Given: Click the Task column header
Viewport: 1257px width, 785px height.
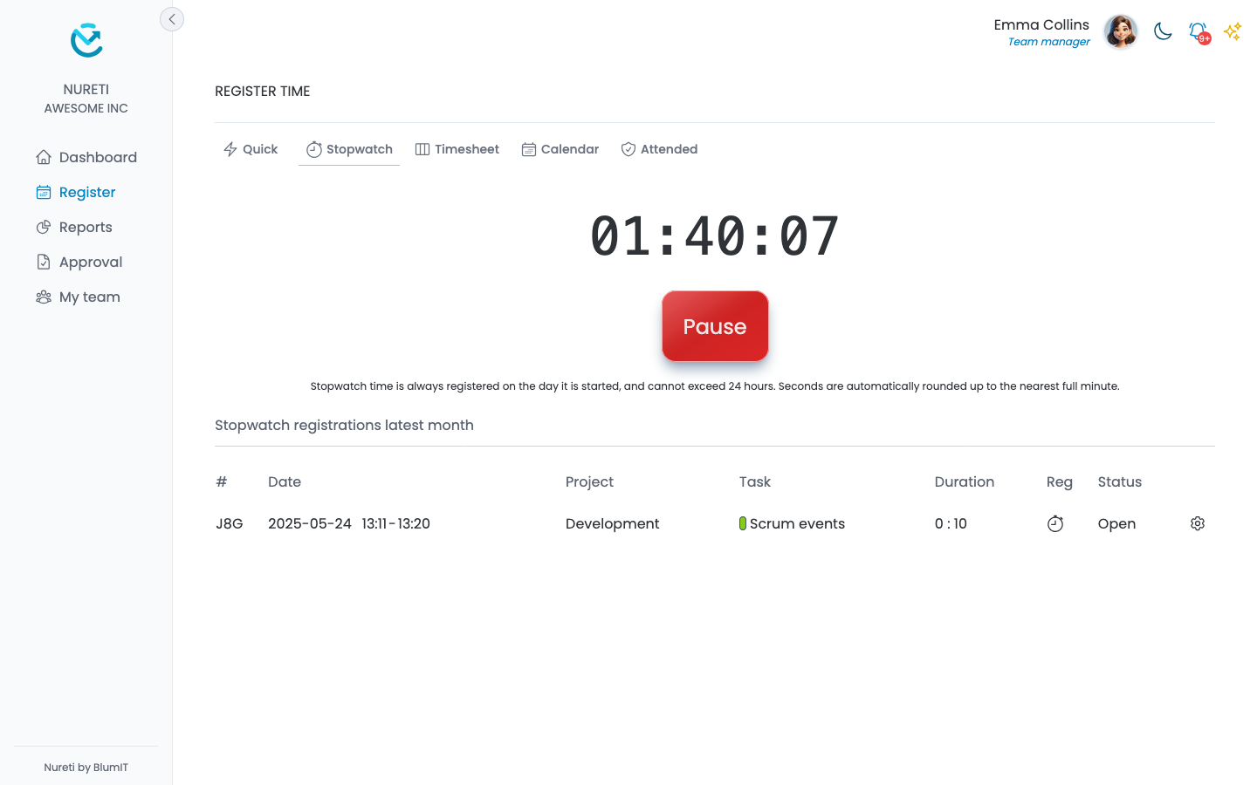Looking at the screenshot, I should [x=755, y=481].
